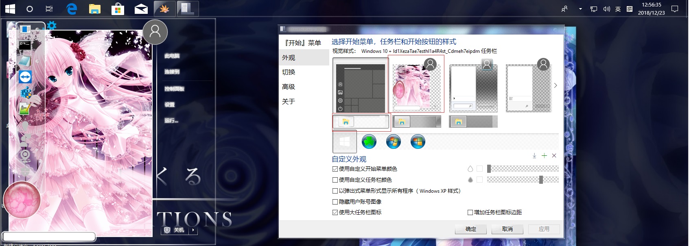Image resolution: width=689 pixels, height=246 pixels.
Task: Select the transparent checkered start menu thumbnail
Action: (x=529, y=85)
